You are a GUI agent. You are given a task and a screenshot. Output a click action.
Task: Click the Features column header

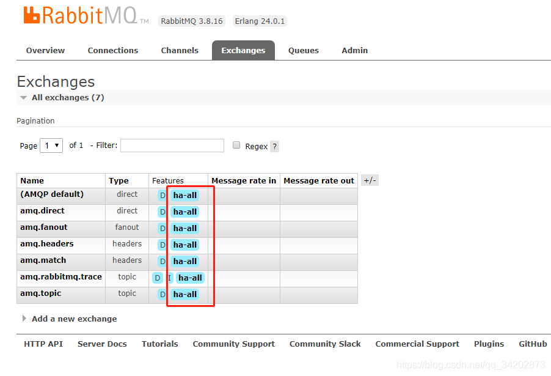coord(167,180)
